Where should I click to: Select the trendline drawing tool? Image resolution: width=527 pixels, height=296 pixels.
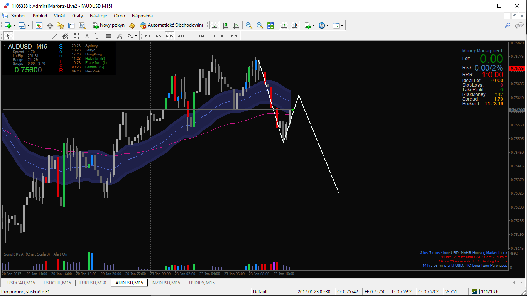(x=55, y=36)
